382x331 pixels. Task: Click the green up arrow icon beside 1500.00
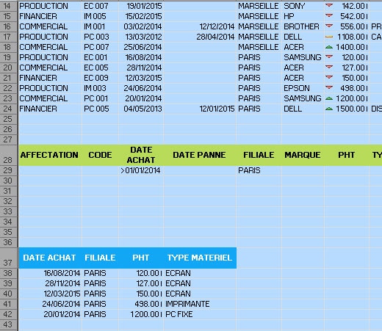click(x=329, y=109)
